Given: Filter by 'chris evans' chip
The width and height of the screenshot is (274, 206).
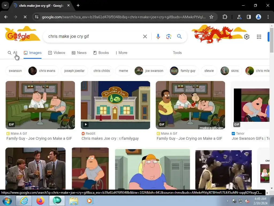Looking at the screenshot, I should tap(43, 71).
